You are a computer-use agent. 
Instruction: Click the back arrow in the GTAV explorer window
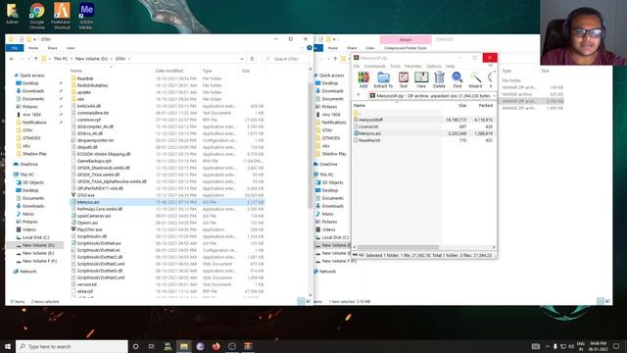pyautogui.click(x=12, y=59)
